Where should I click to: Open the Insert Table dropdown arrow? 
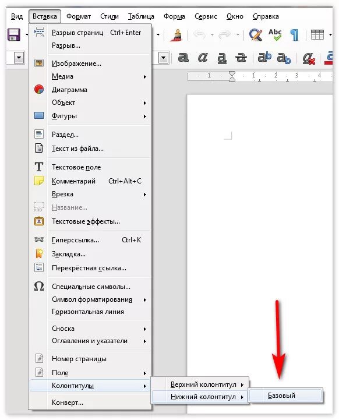[330, 35]
